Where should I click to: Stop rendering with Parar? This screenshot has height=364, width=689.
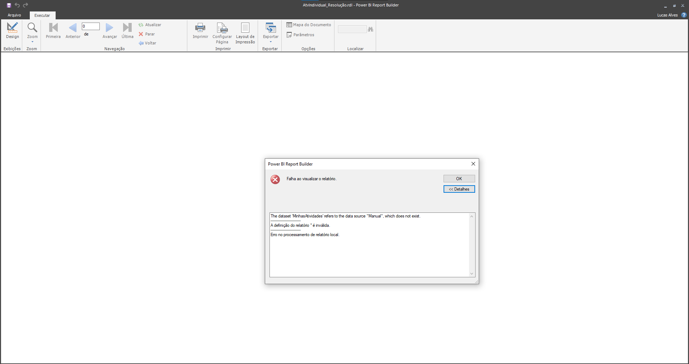pyautogui.click(x=147, y=34)
